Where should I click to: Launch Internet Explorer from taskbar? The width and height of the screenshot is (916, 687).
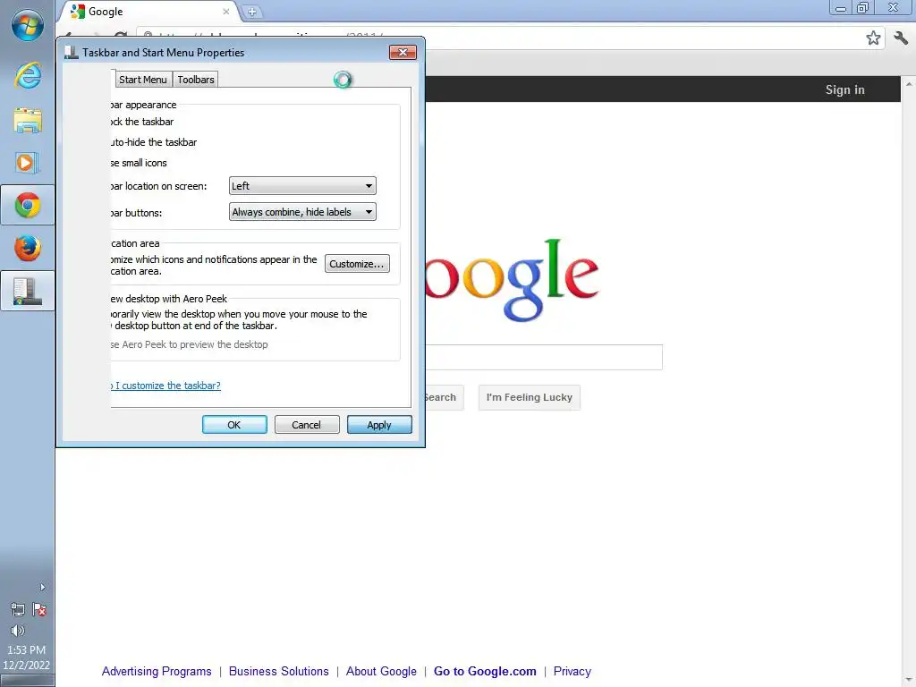point(28,76)
